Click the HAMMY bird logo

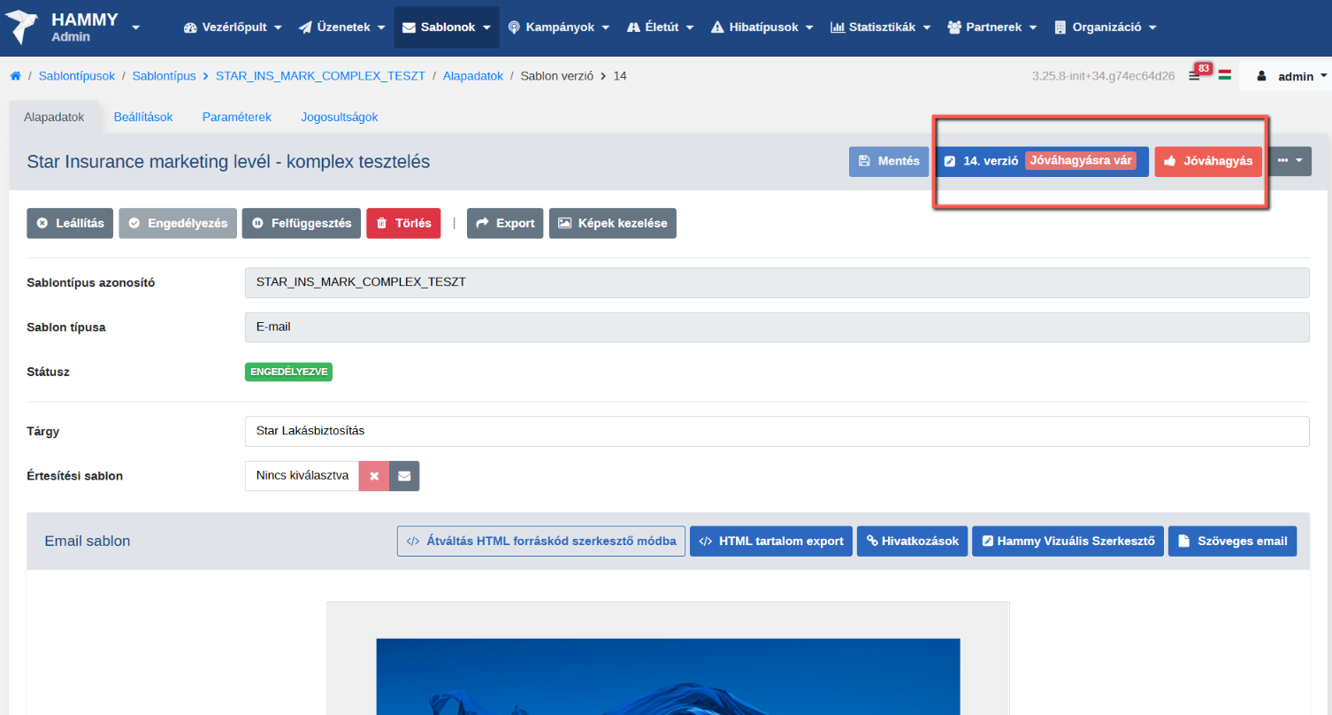pos(22,27)
